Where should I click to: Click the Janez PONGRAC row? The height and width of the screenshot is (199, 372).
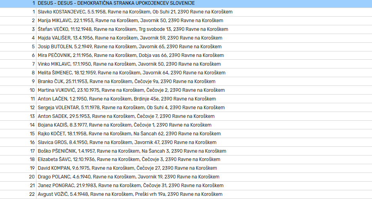click(186, 186)
